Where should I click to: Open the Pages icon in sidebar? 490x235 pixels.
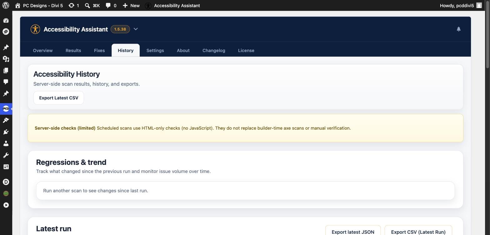(6, 70)
